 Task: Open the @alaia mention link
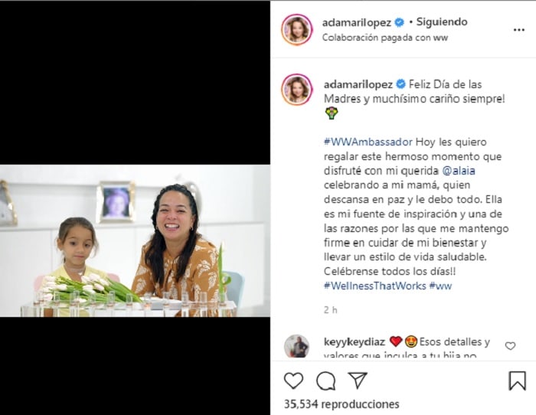(x=459, y=171)
